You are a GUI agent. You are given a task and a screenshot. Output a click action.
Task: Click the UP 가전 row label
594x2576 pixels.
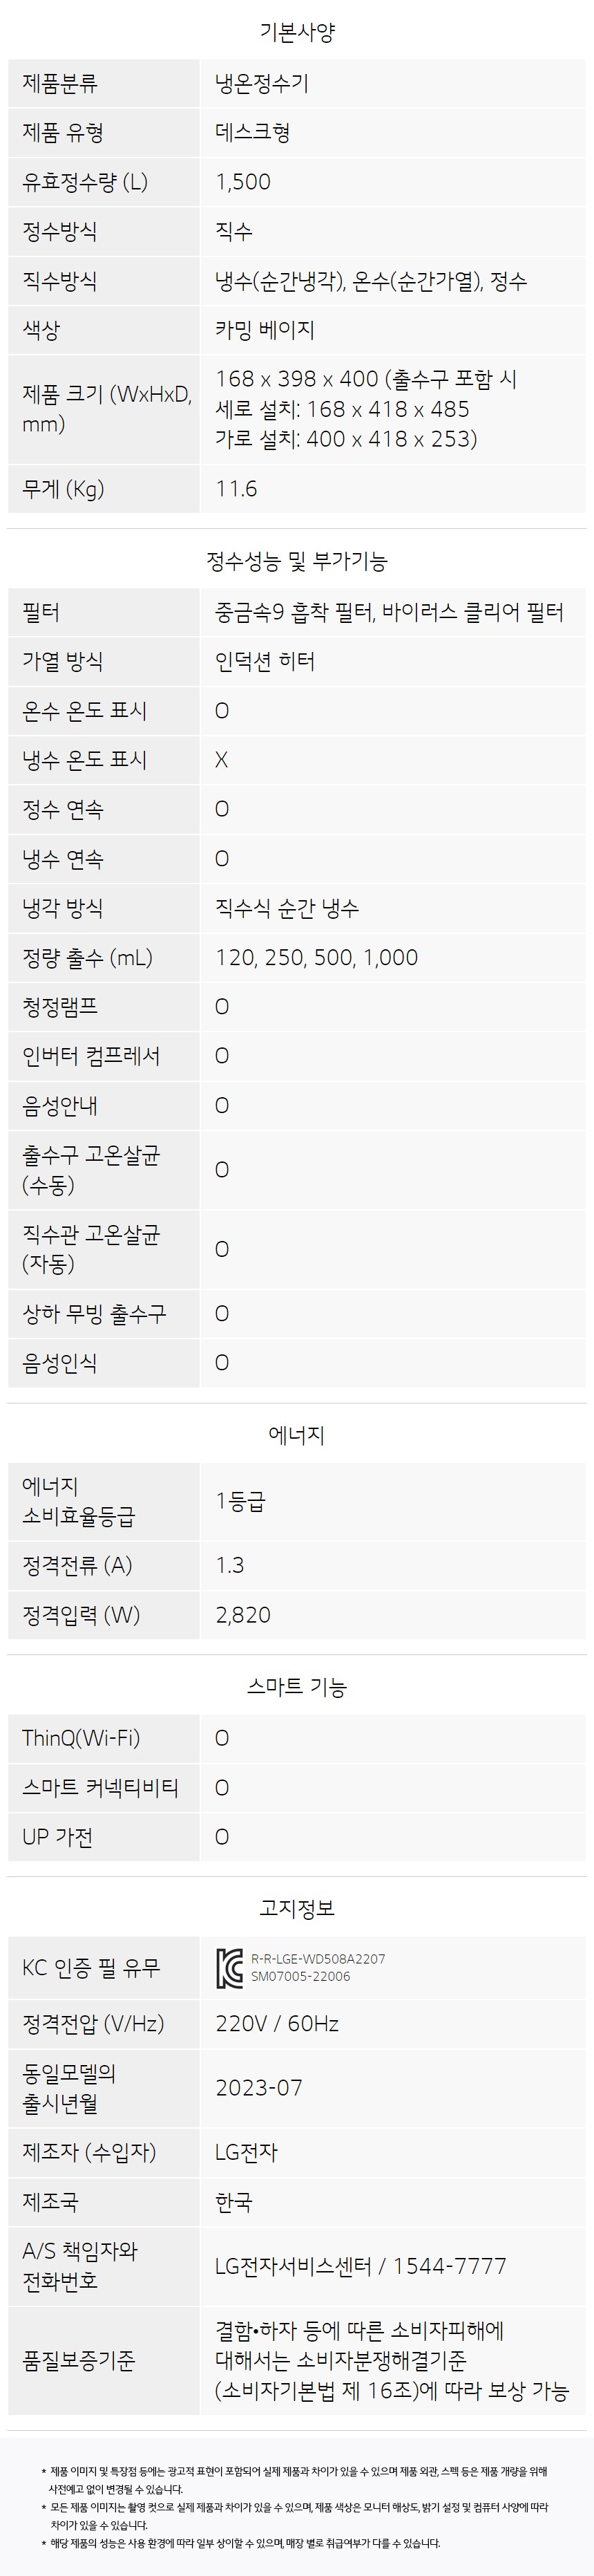tap(58, 1837)
